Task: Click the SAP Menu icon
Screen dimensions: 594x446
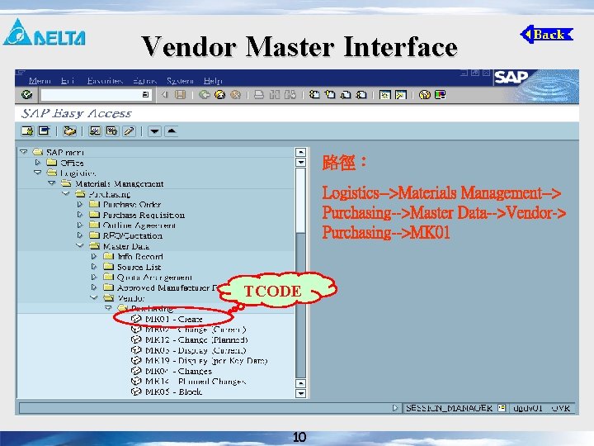Action: 45,131
